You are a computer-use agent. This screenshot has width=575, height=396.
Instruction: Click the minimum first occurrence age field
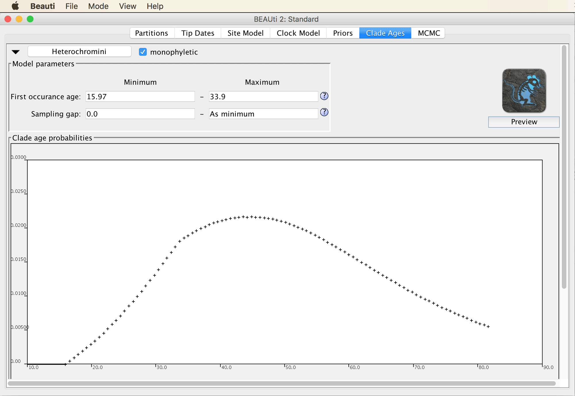(x=140, y=96)
